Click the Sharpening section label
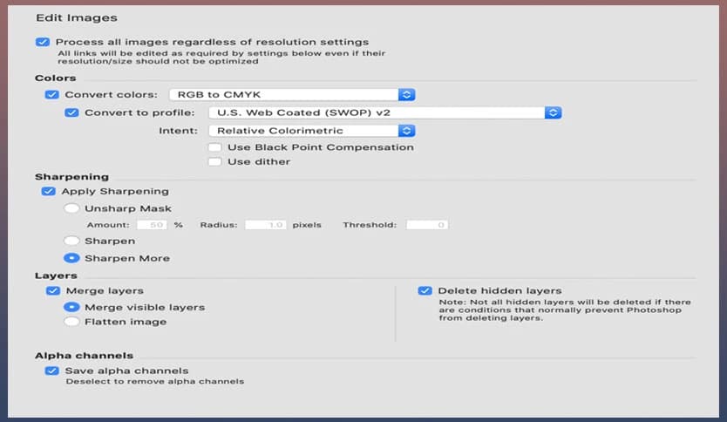 (x=71, y=177)
